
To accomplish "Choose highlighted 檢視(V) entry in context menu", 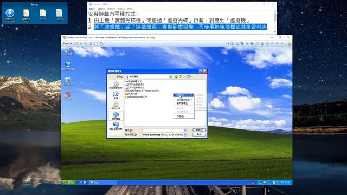I will point(183,95).
